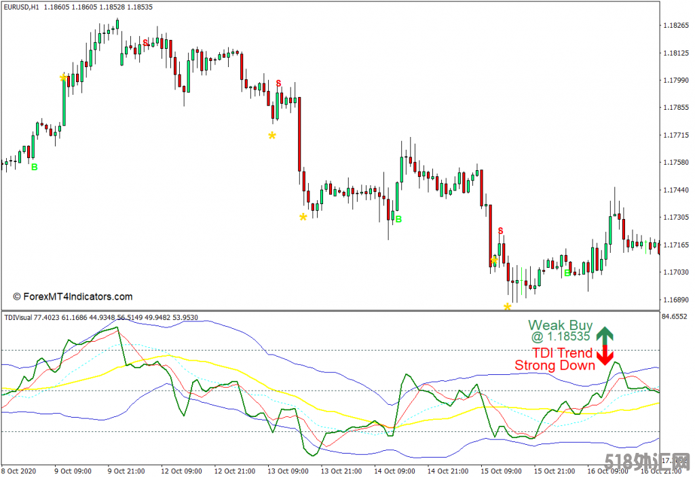Open the ForexMT4Indicators.com copyright link
This screenshot has width=695, height=478.
(73, 296)
